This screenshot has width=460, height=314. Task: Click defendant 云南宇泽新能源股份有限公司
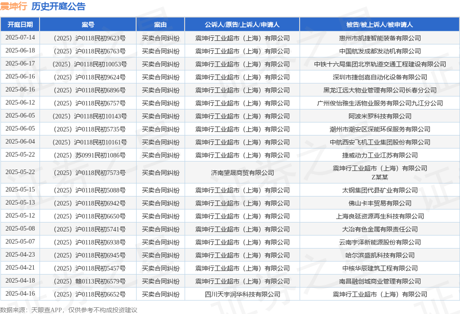[x=380, y=242]
